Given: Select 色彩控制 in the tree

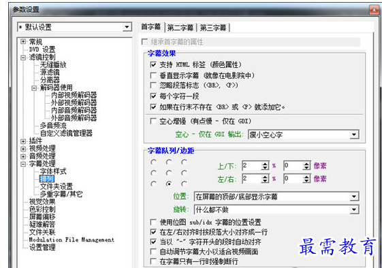Looking at the screenshot, I should click(42, 209).
